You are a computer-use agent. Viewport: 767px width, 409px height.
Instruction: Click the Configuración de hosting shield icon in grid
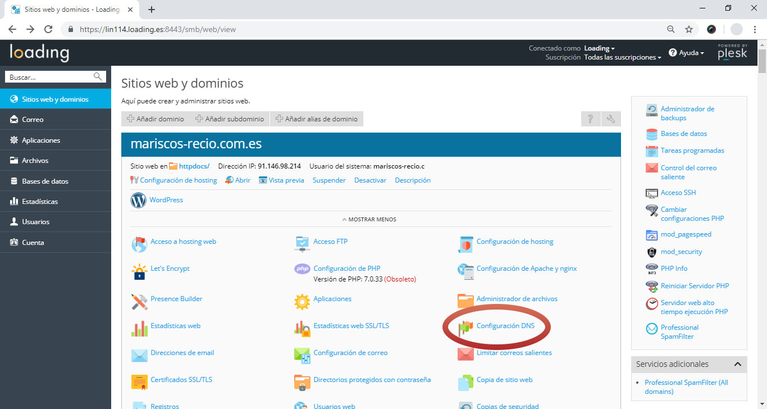pyautogui.click(x=465, y=244)
